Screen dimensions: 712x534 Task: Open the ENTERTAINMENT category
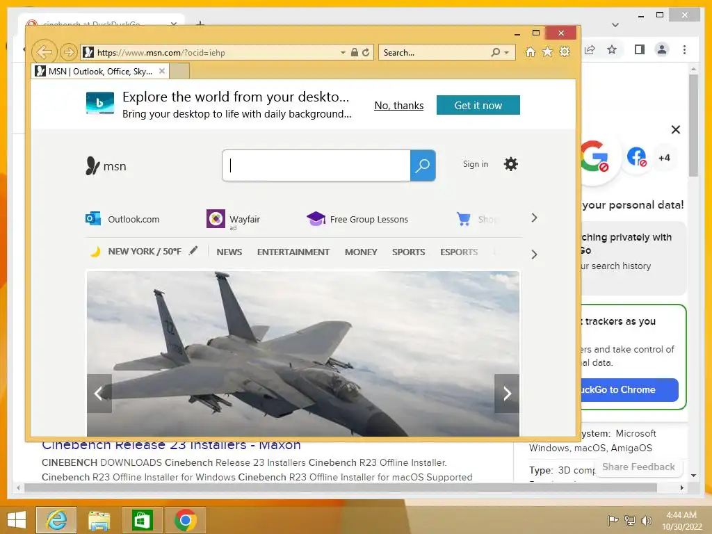click(293, 252)
